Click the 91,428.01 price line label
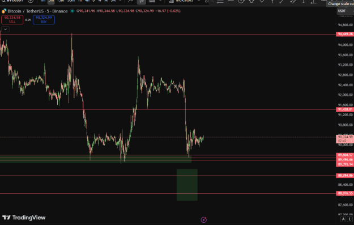354x225 pixels. click(x=345, y=109)
